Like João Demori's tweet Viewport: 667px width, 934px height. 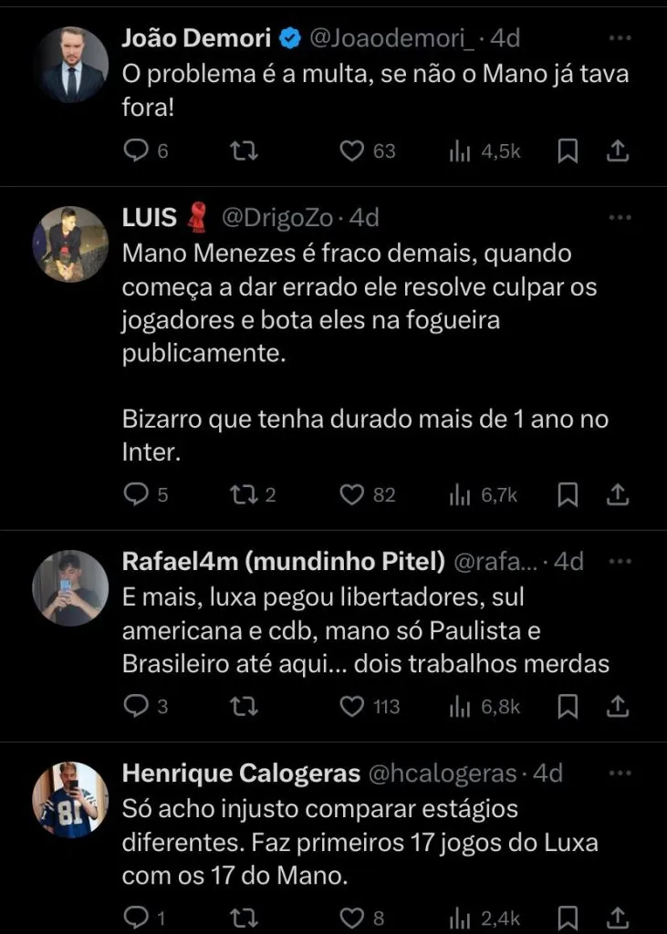352,151
